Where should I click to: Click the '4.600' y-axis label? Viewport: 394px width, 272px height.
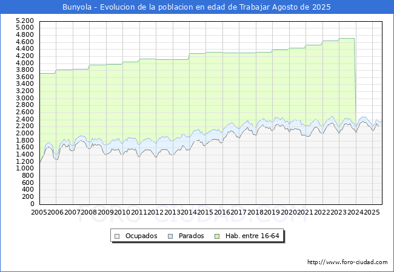coord(25,42)
